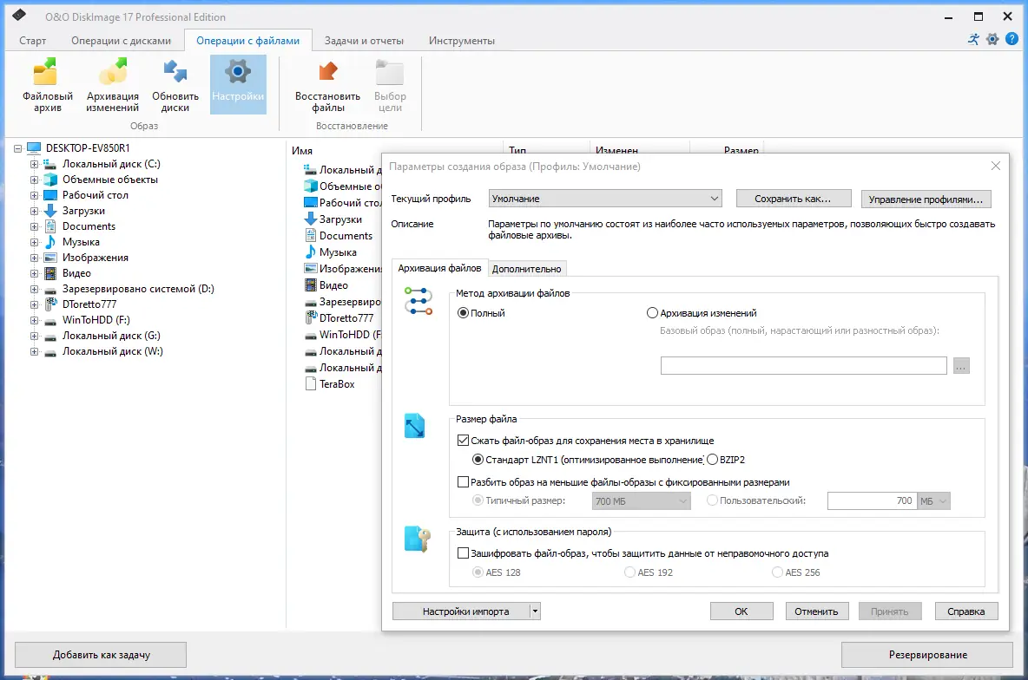Click the Видео icon in file list
Screen dimensions: 1028x680
click(311, 285)
